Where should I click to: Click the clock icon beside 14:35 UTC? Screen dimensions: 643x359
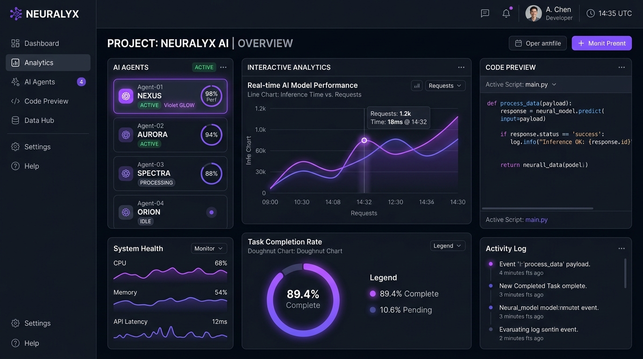click(591, 14)
